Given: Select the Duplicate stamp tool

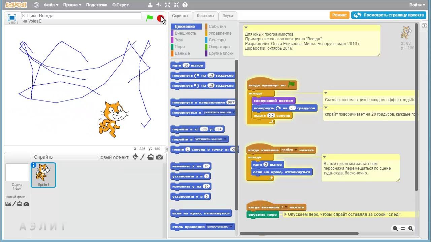Looking at the screenshot, I should pos(150,5).
